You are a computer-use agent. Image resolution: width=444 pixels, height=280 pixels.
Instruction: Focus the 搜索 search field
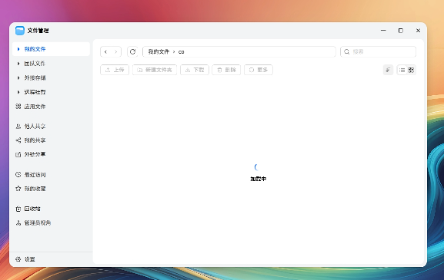point(378,51)
